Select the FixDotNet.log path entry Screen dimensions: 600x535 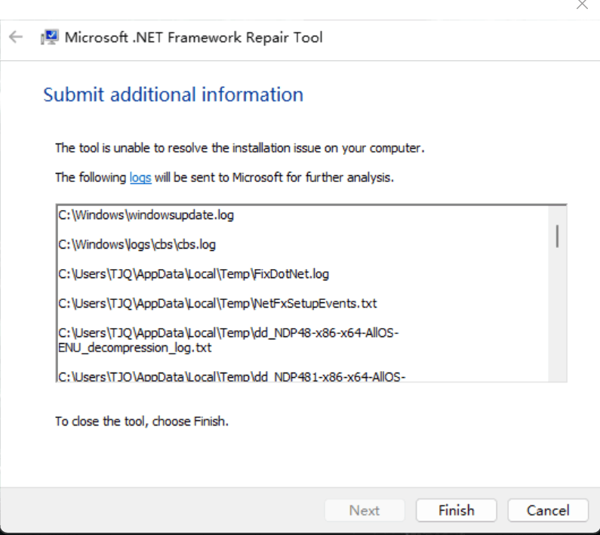tap(194, 274)
